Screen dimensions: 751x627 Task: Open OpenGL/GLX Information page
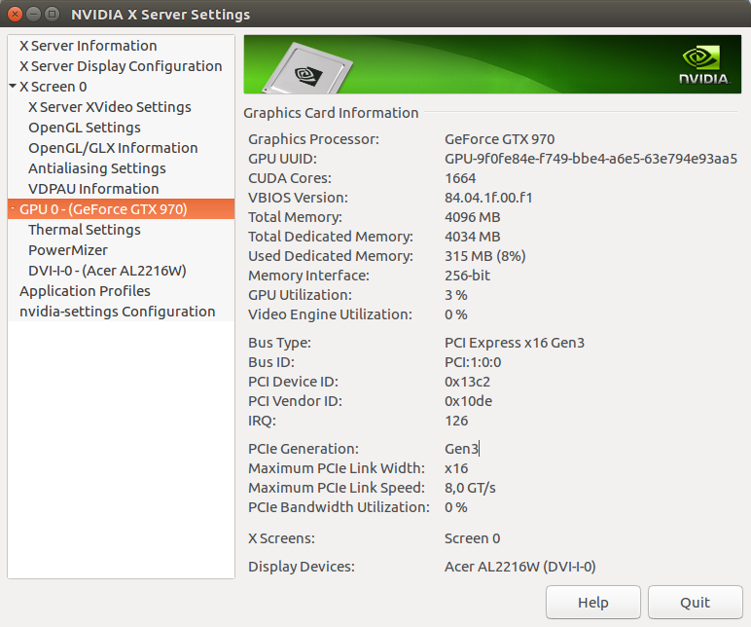click(x=113, y=148)
